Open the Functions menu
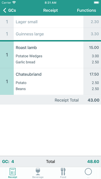101x179 pixels. pos(87,10)
